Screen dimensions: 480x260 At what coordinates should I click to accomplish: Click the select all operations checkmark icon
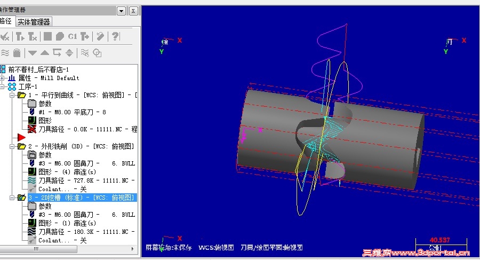pyautogui.click(x=5, y=36)
